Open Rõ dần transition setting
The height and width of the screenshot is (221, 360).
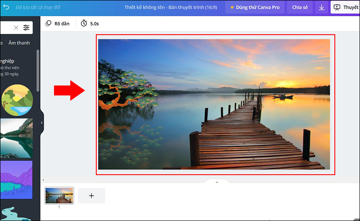point(57,23)
